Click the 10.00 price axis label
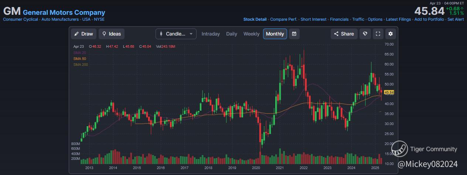Image resolution: width=467 pixels, height=175 pixels. 389,164
